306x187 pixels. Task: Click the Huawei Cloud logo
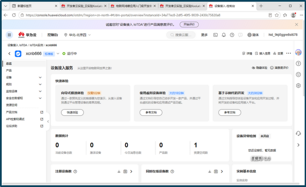pyautogui.click(x=27, y=35)
